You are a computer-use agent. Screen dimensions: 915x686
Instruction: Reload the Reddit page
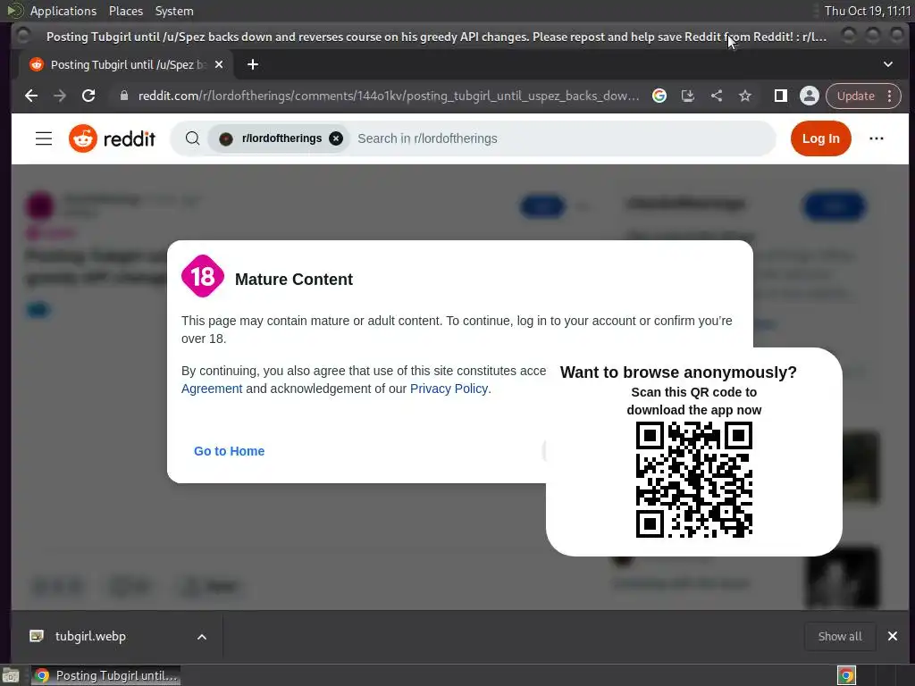point(88,96)
